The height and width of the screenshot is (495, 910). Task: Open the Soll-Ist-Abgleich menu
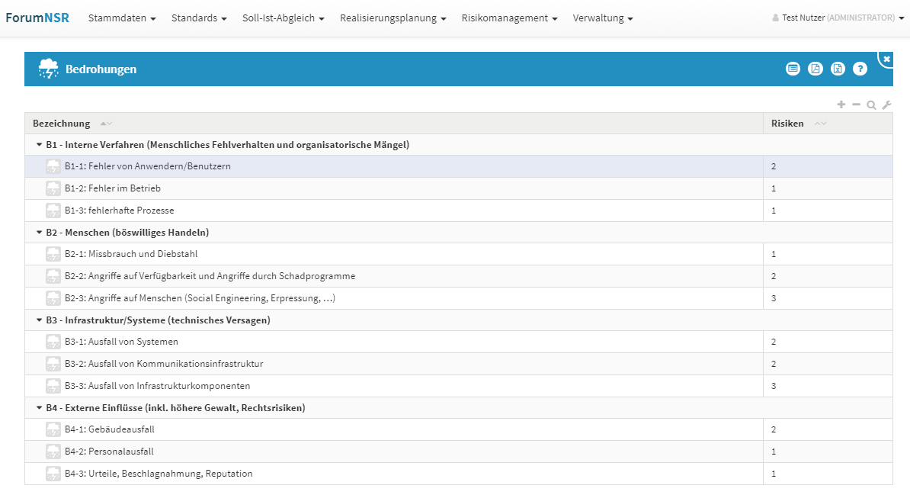[283, 18]
